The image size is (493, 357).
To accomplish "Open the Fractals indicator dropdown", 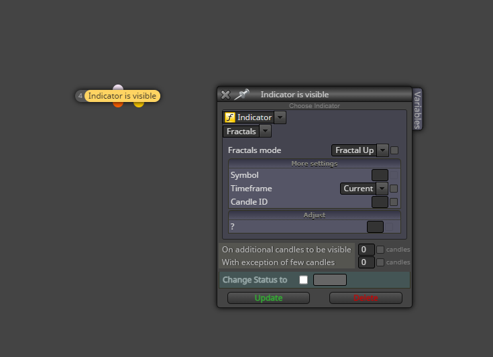I will pyautogui.click(x=265, y=131).
